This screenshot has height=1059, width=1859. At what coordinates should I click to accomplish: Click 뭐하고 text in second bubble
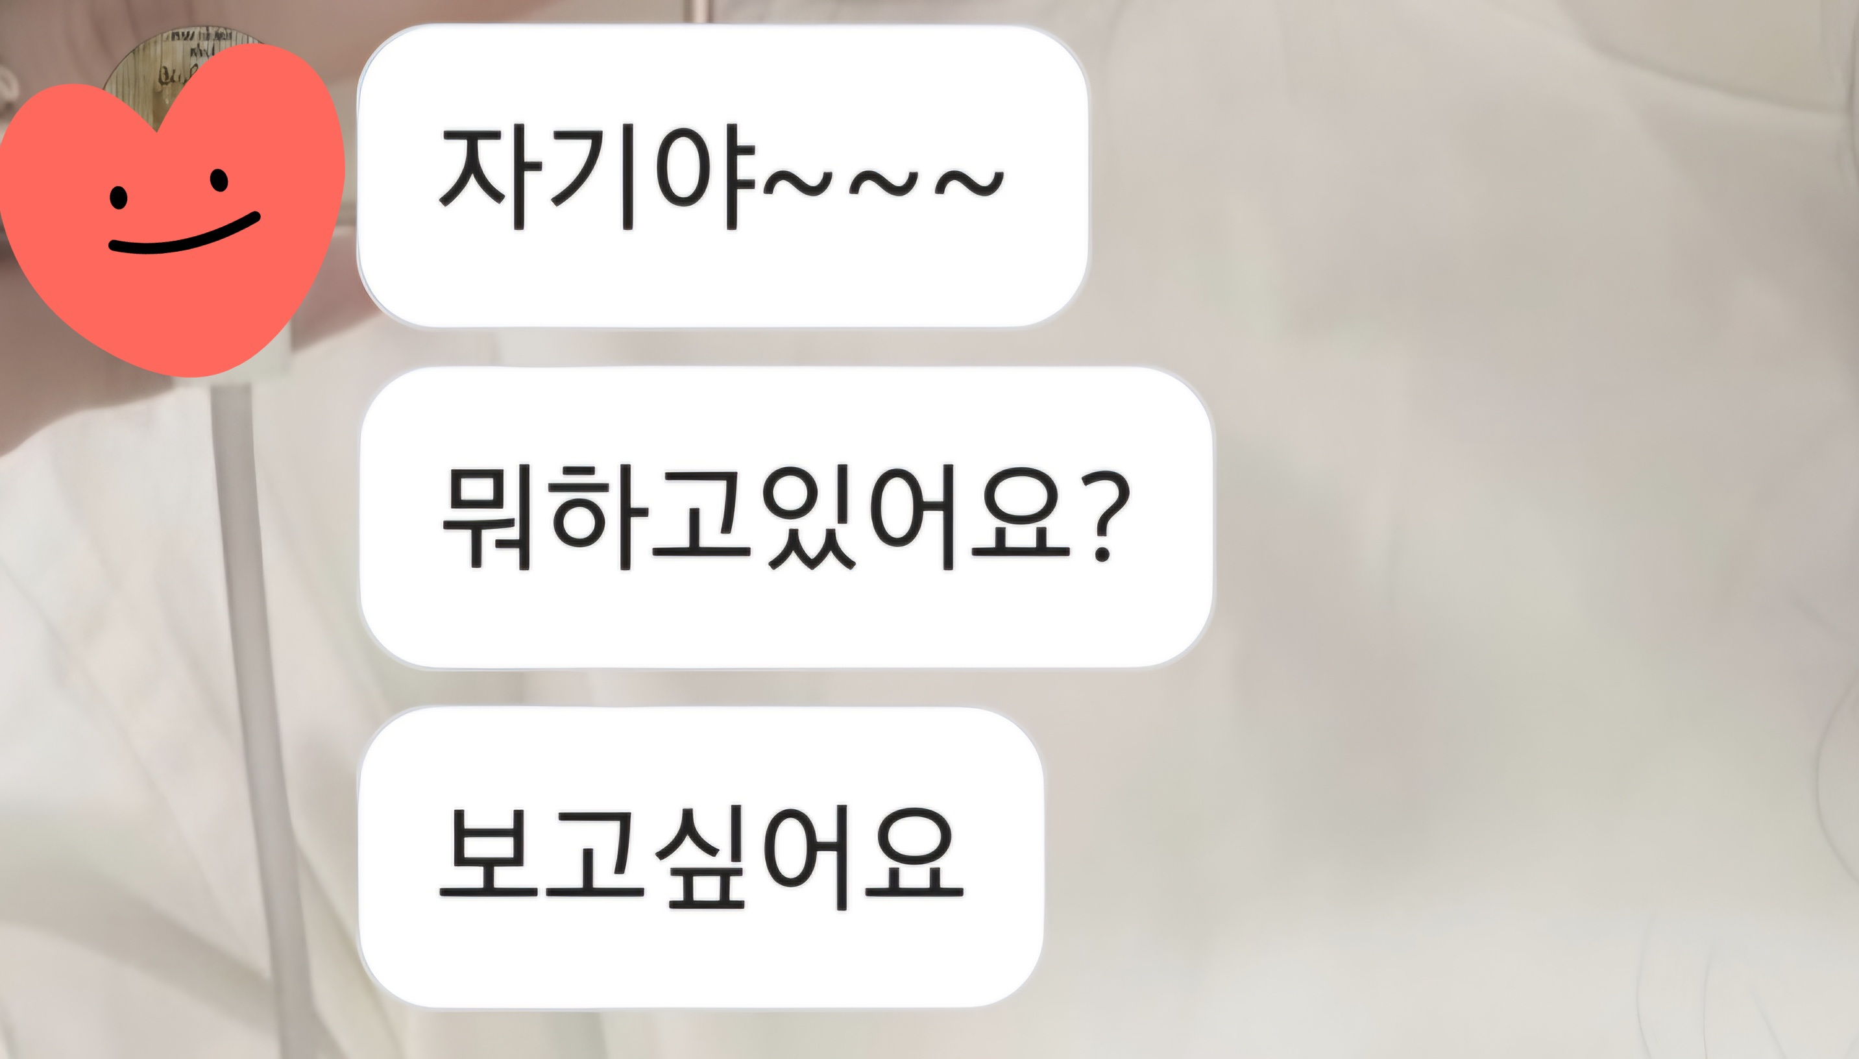point(597,517)
